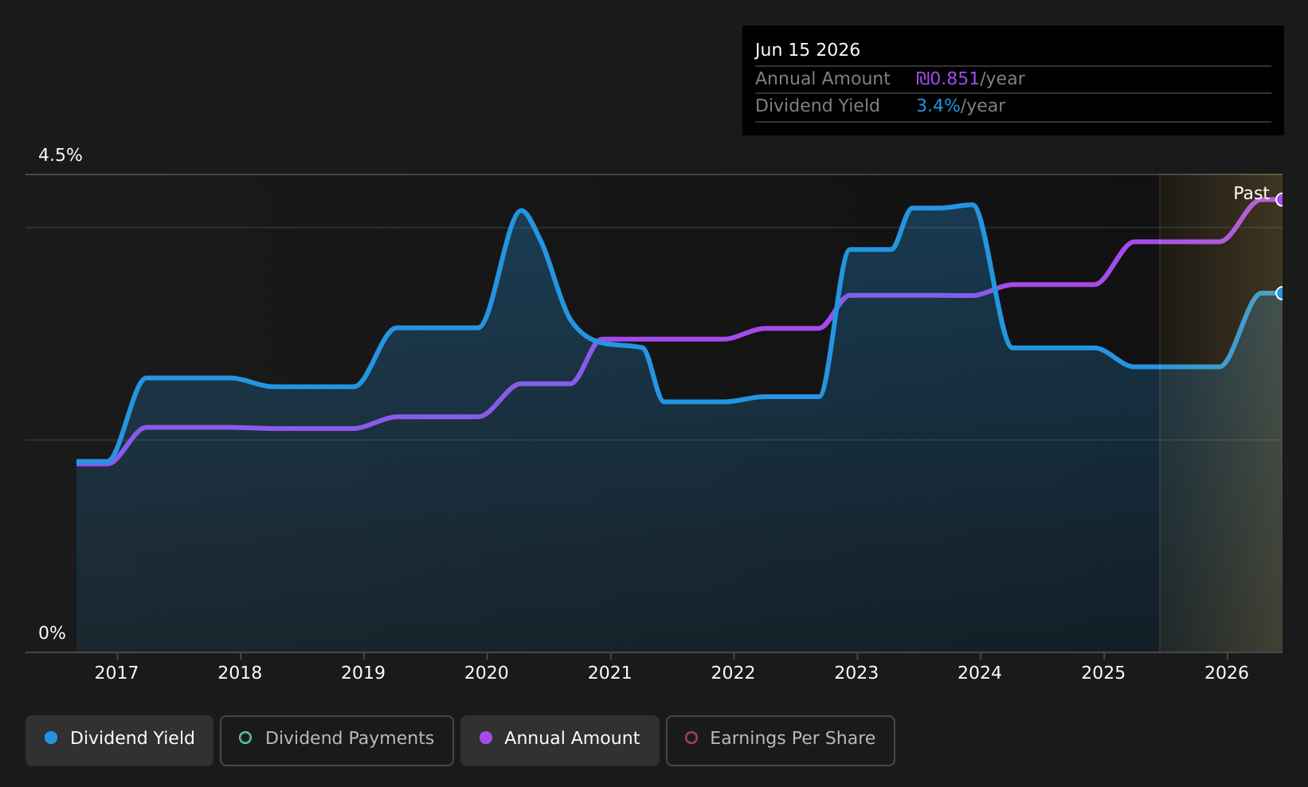
Task: Select the blue Dividend Yield endpoint marker
Action: click(x=1281, y=293)
